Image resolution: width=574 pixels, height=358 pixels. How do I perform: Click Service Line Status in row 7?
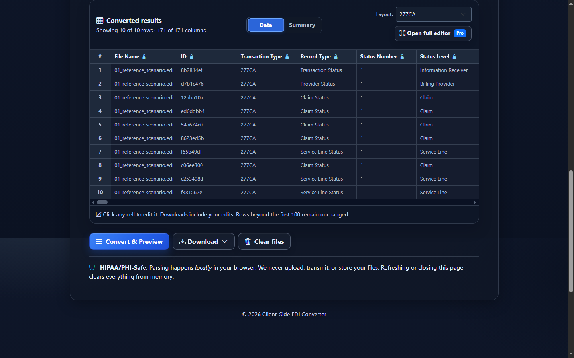coord(326,152)
